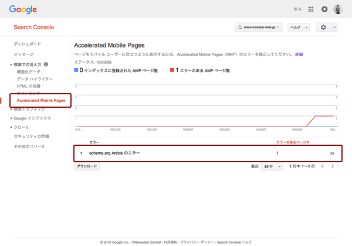
Task: Collapse the 検索での見え方 section
Action: point(11,65)
